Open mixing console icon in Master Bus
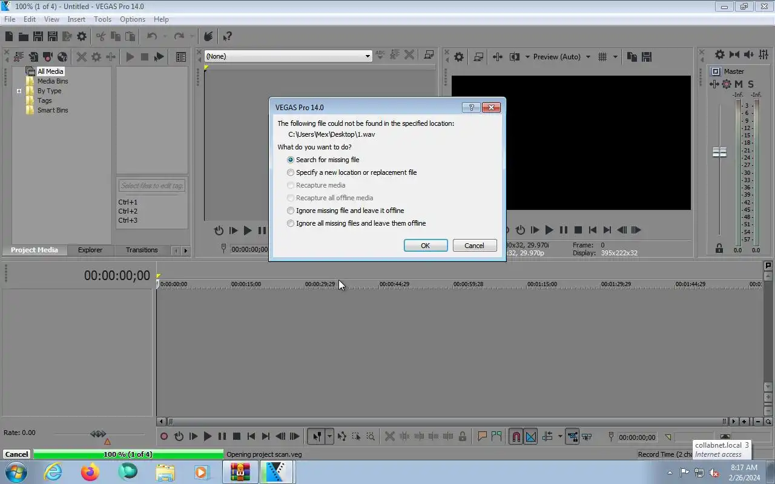The image size is (775, 484). (x=763, y=54)
